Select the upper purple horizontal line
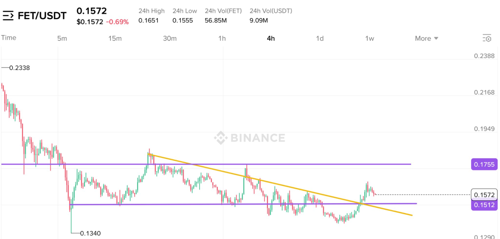 [206, 164]
